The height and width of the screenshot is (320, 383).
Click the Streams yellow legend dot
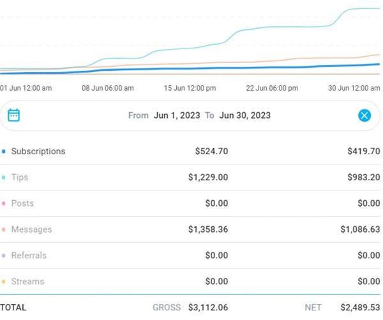pos(4,282)
